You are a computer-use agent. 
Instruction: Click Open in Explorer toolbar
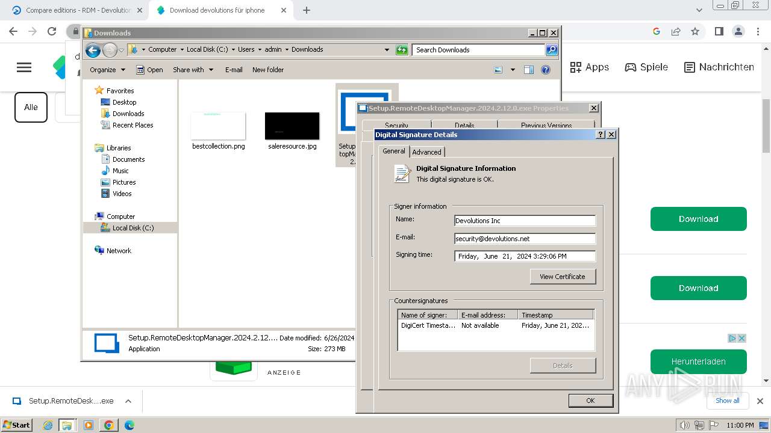pyautogui.click(x=149, y=70)
